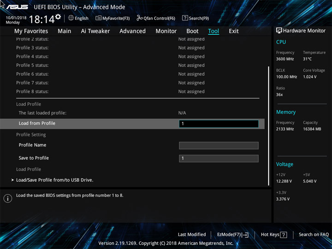Click the memory frequency 2133 MHz value

coord(285,129)
